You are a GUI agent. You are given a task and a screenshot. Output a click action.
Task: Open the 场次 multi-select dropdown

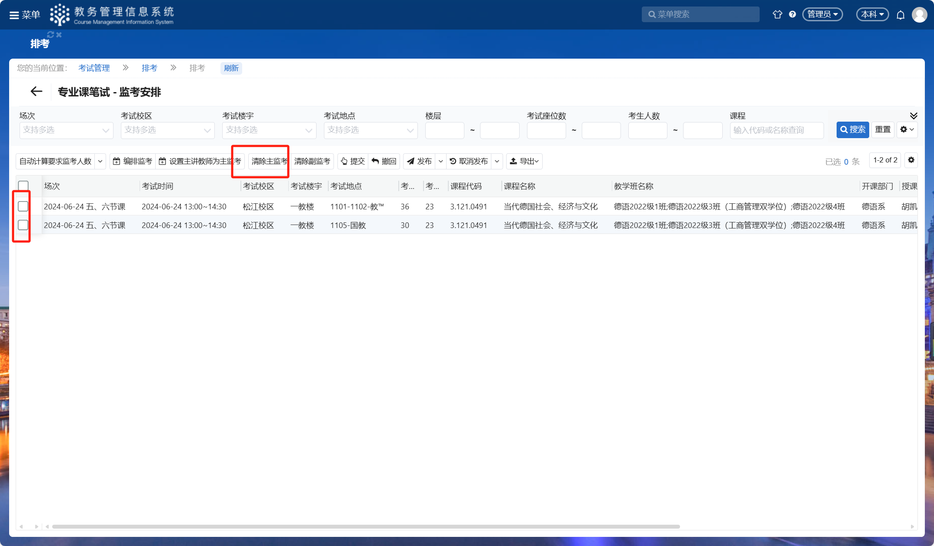click(66, 130)
